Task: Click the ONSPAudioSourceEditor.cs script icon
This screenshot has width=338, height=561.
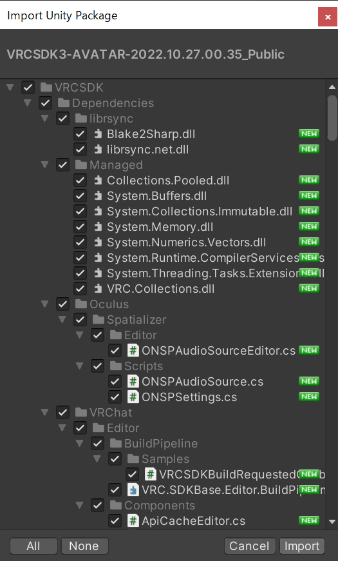Action: 133,351
